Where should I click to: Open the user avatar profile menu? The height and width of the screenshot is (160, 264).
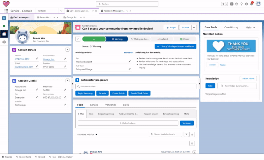click(258, 4)
